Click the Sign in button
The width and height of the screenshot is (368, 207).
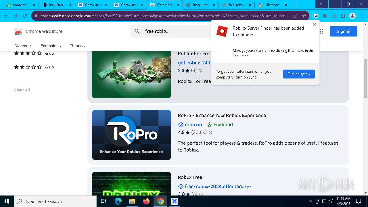click(x=344, y=31)
